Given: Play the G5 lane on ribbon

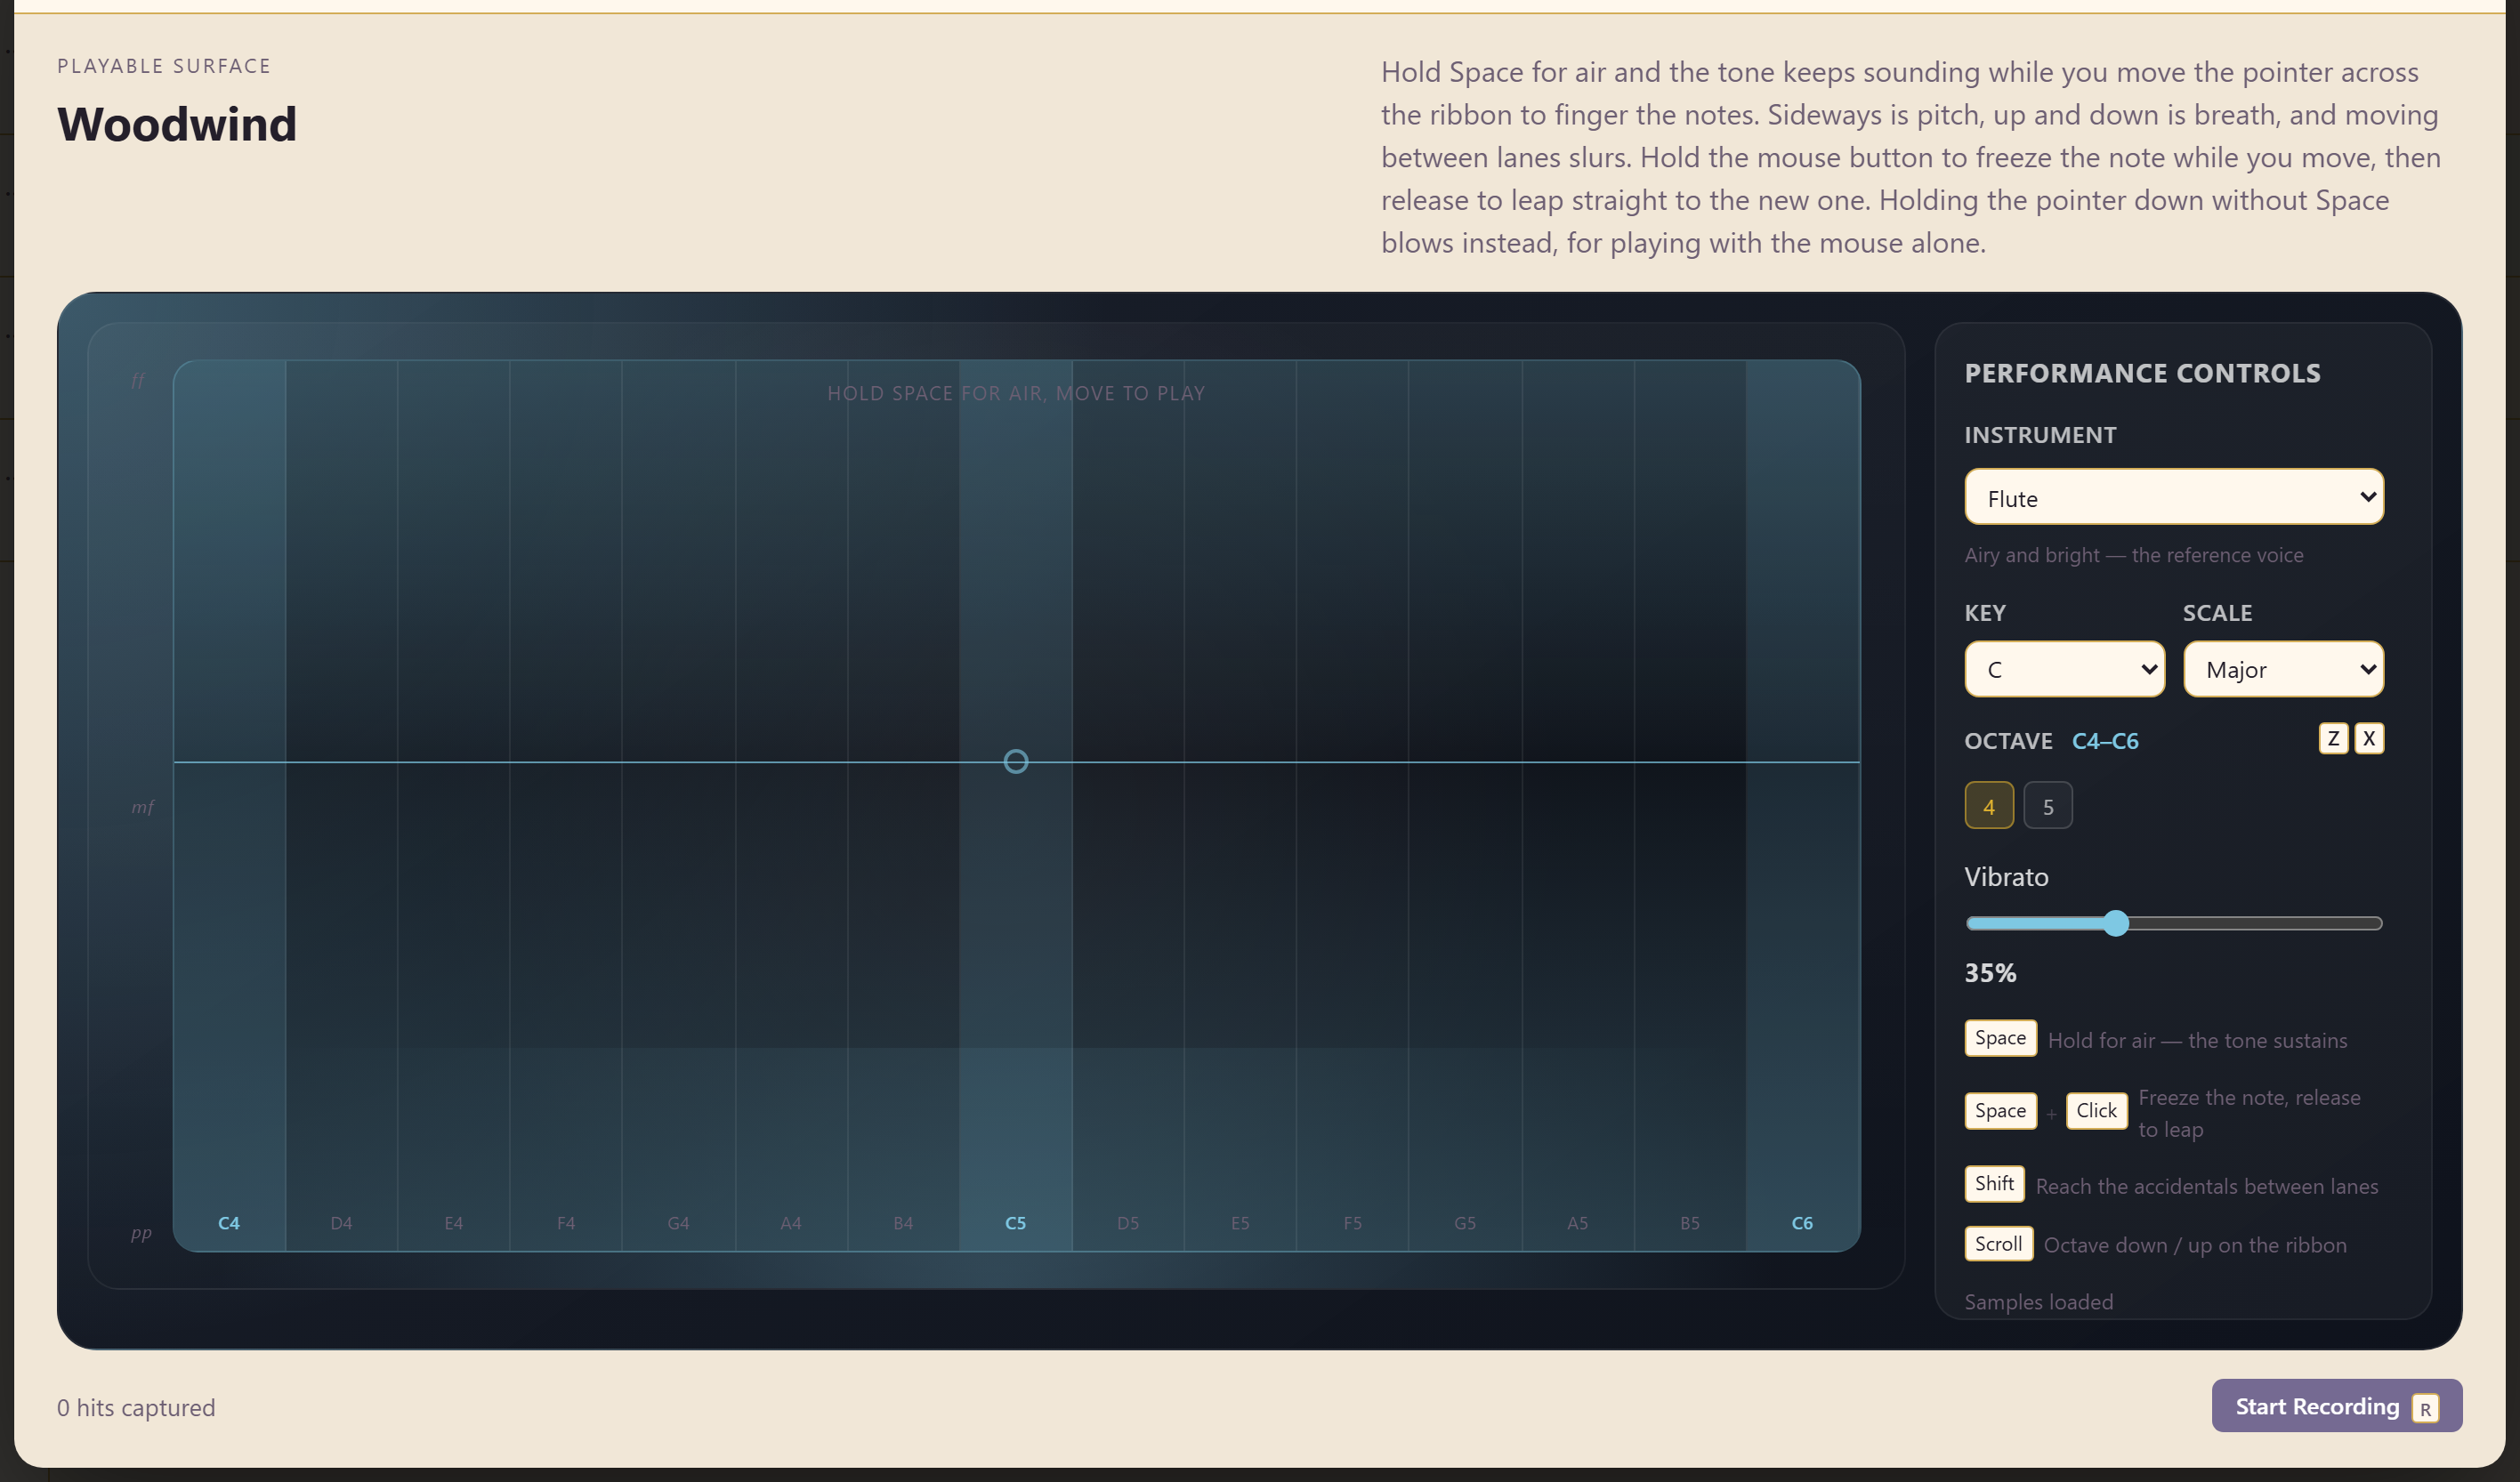Looking at the screenshot, I should (x=1465, y=805).
